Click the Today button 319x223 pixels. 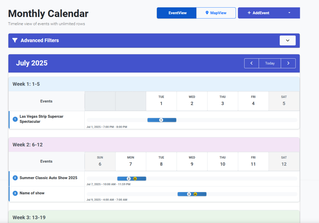270,63
